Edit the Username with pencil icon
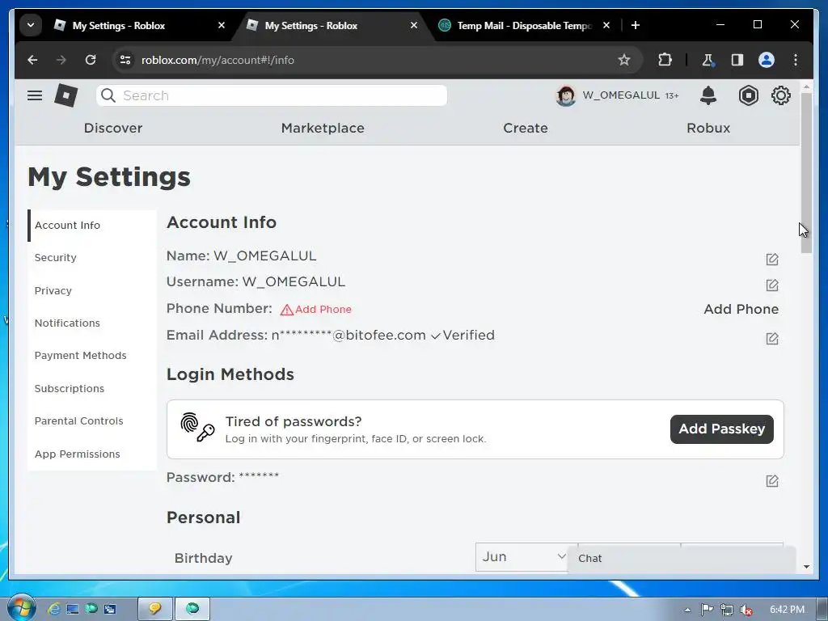This screenshot has height=621, width=828. point(772,285)
